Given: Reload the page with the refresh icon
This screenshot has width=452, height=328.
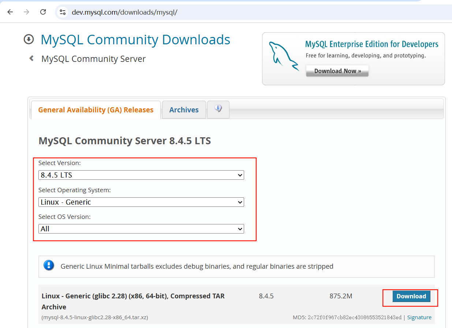Looking at the screenshot, I should coord(43,12).
